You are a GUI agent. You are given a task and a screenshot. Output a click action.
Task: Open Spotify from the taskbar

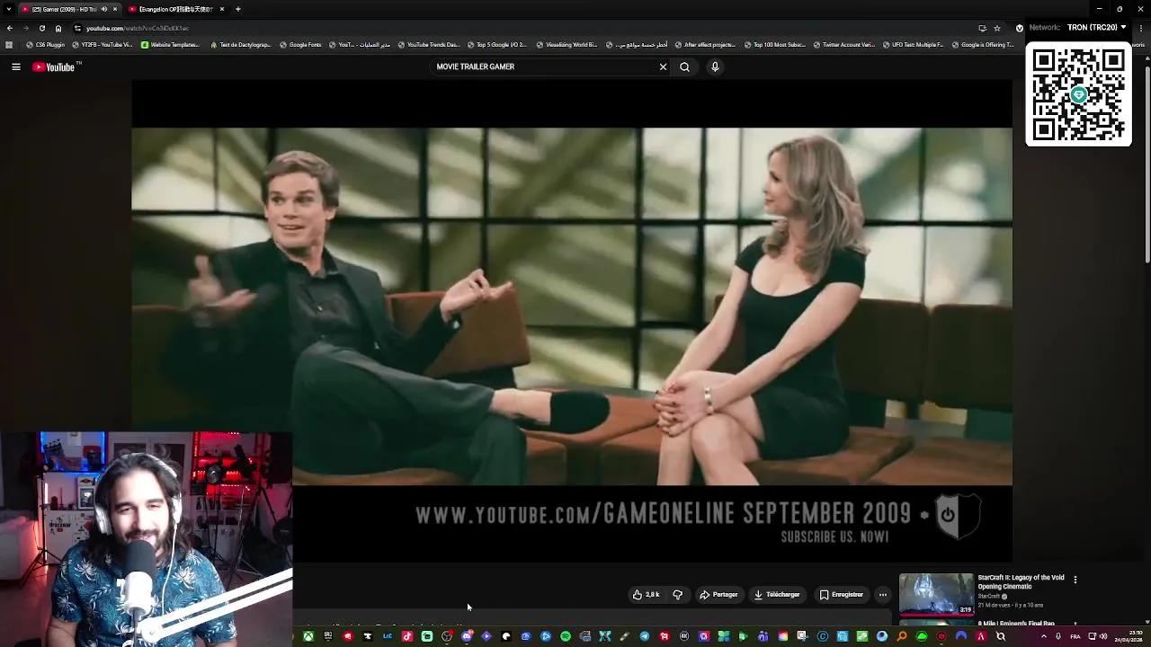click(566, 636)
